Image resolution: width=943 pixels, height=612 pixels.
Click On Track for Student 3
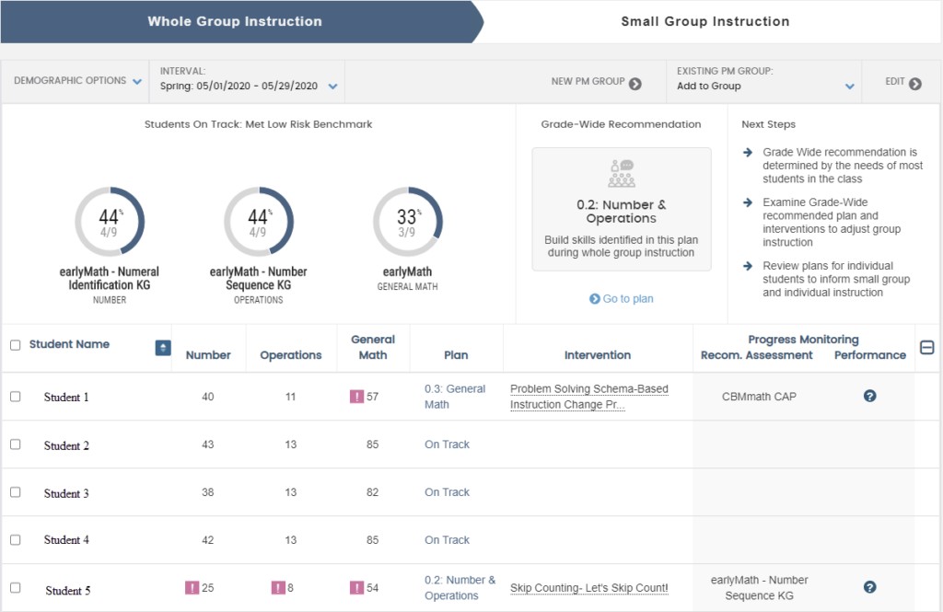[447, 492]
